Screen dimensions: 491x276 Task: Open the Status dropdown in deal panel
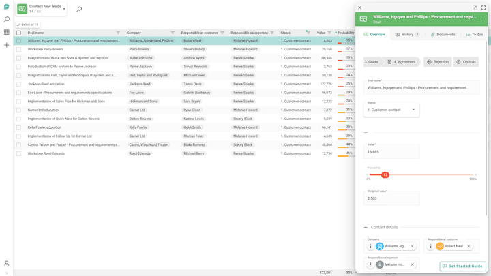click(413, 110)
